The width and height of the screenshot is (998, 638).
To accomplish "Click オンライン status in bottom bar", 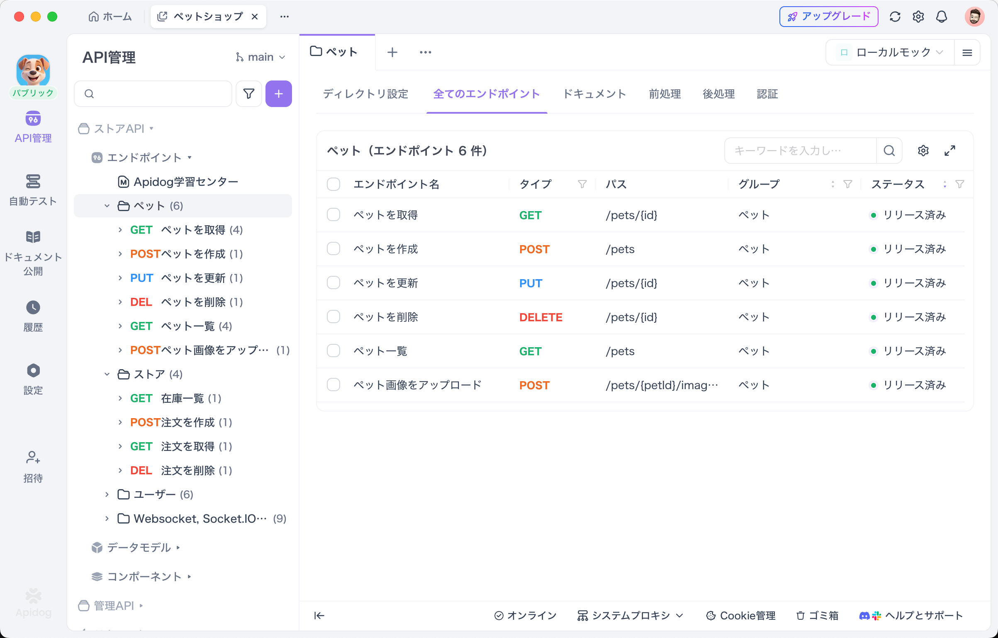I will [525, 616].
